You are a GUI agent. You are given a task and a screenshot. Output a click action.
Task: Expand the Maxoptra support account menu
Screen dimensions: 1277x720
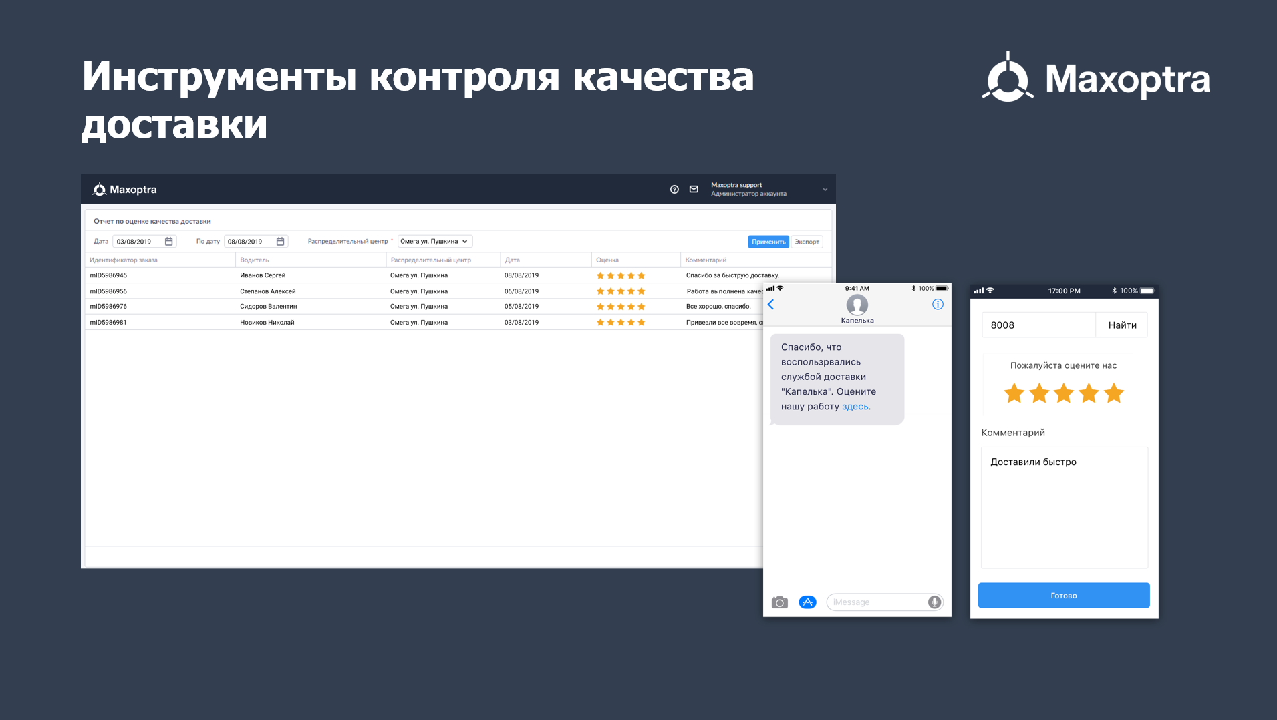(x=825, y=190)
